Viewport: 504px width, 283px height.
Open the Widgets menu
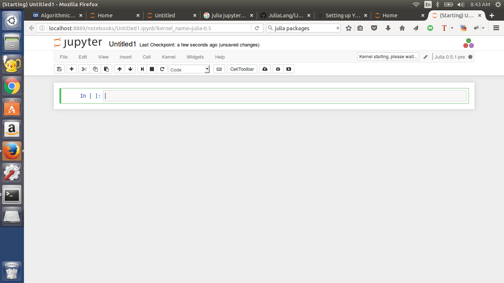(195, 57)
